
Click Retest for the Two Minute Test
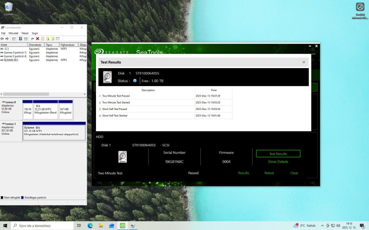[x=269, y=173]
